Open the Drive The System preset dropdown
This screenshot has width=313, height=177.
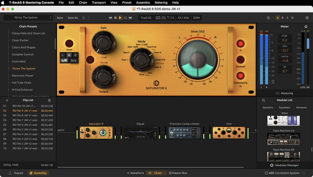[28, 18]
